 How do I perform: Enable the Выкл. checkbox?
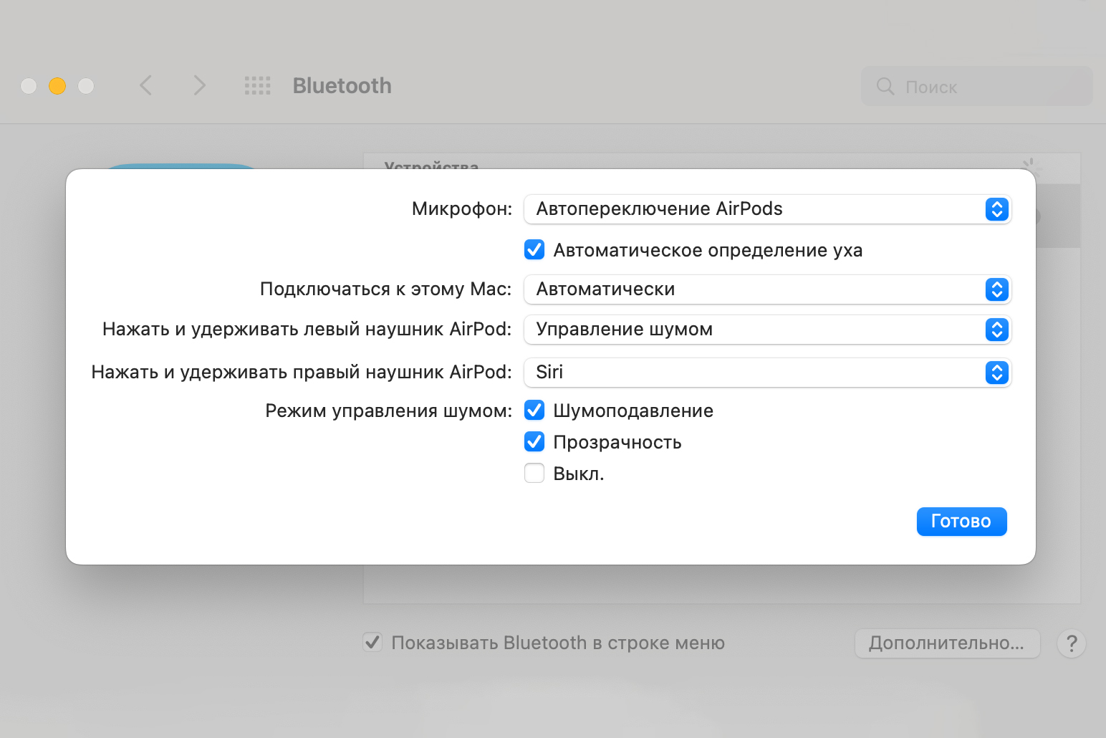coord(534,474)
